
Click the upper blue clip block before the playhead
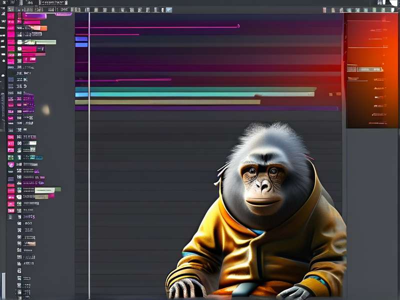coord(81,39)
